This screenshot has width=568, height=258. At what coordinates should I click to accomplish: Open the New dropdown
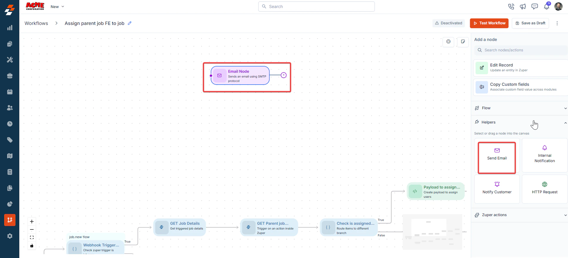57,7
